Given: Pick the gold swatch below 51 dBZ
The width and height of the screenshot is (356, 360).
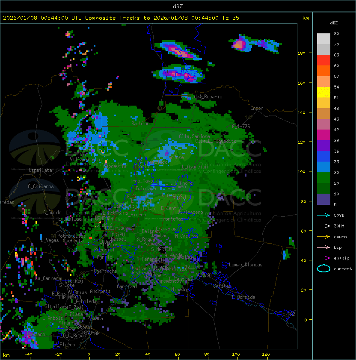Looking at the screenshot, I should click(323, 103).
